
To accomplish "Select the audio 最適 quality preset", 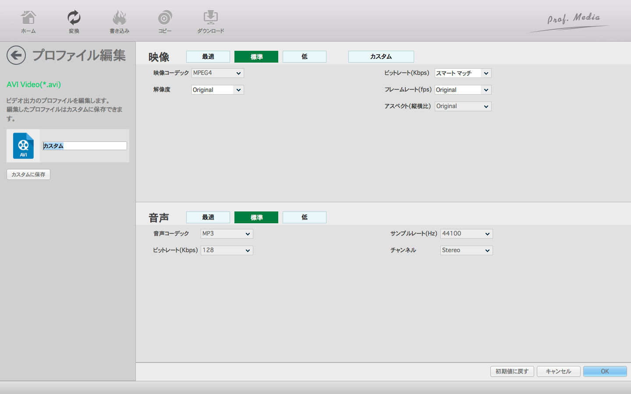I will click(208, 218).
